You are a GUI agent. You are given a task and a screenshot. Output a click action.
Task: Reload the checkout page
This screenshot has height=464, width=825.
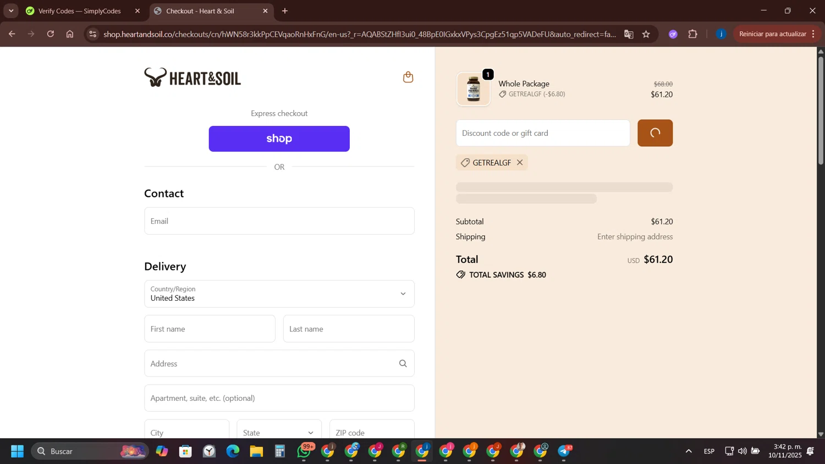pyautogui.click(x=51, y=34)
